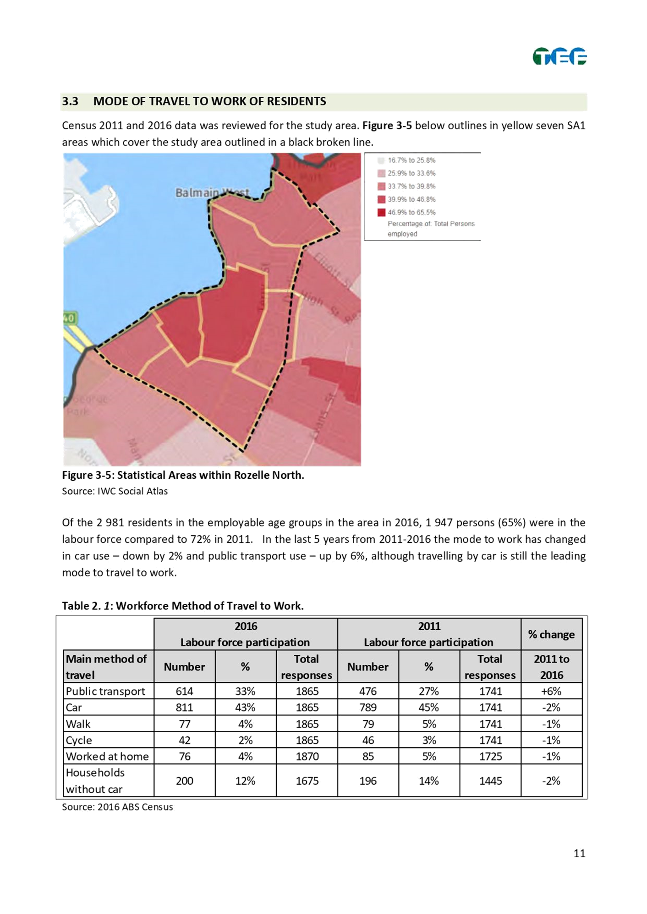Click the value 614 in Public transport row
This screenshot has width=647, height=914.
184,691
